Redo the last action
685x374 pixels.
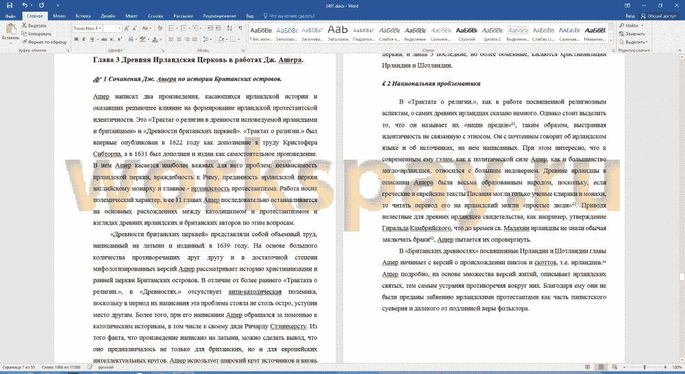pyautogui.click(x=42, y=5)
